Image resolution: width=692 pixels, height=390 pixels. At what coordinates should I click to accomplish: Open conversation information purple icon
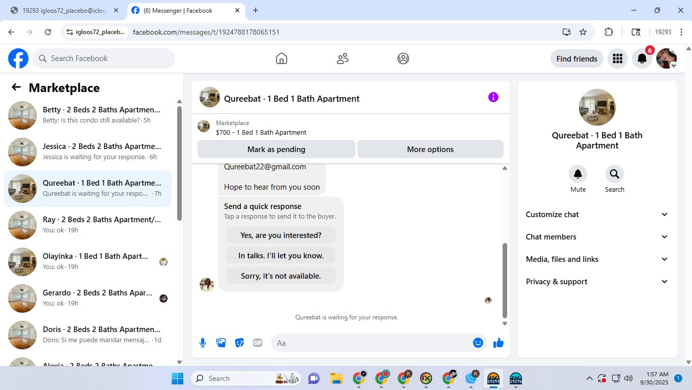click(493, 97)
